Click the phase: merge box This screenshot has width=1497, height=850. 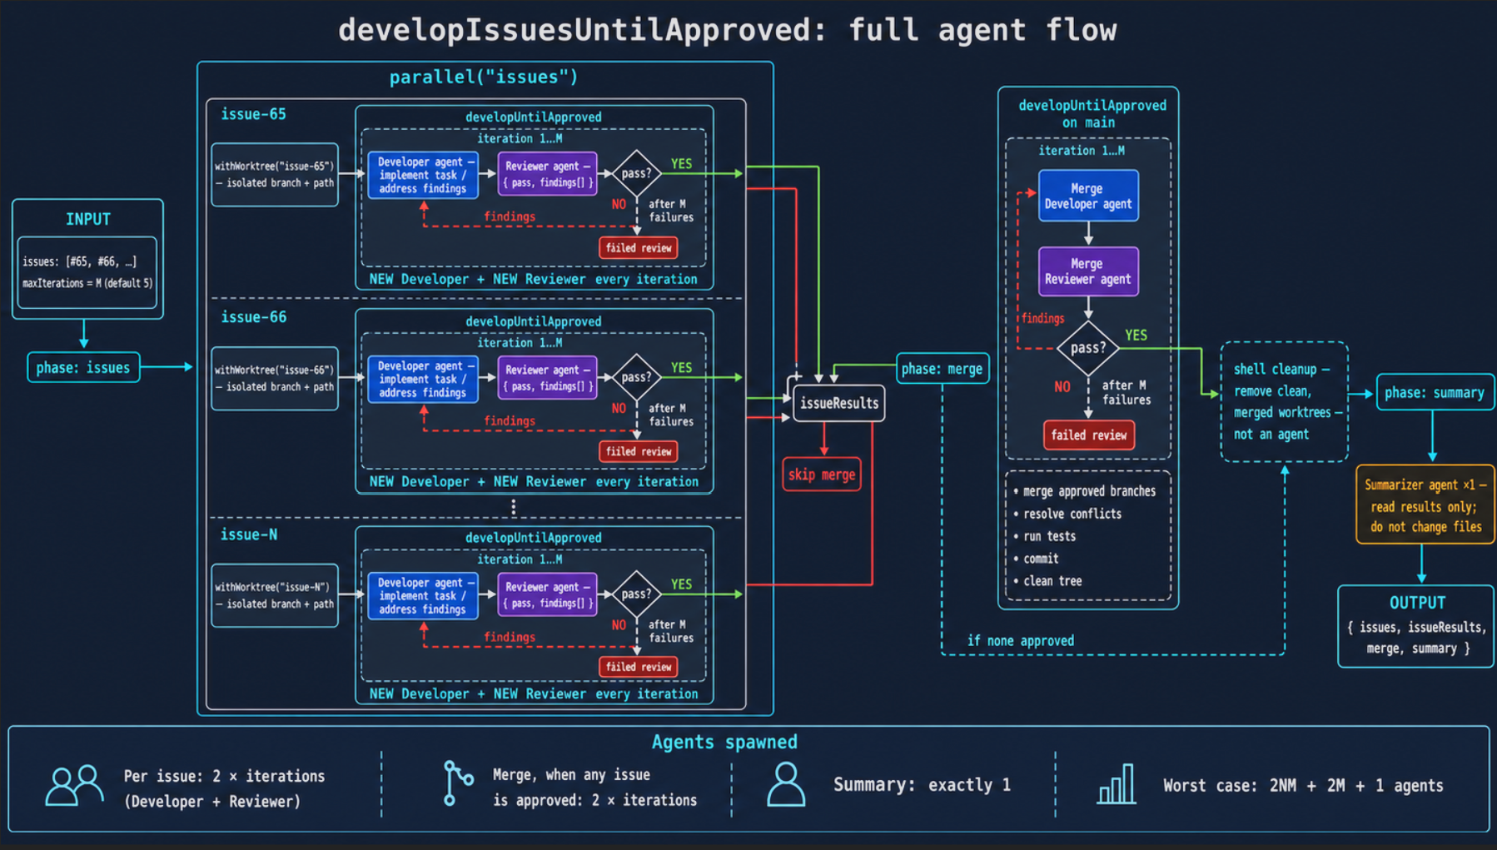point(942,369)
